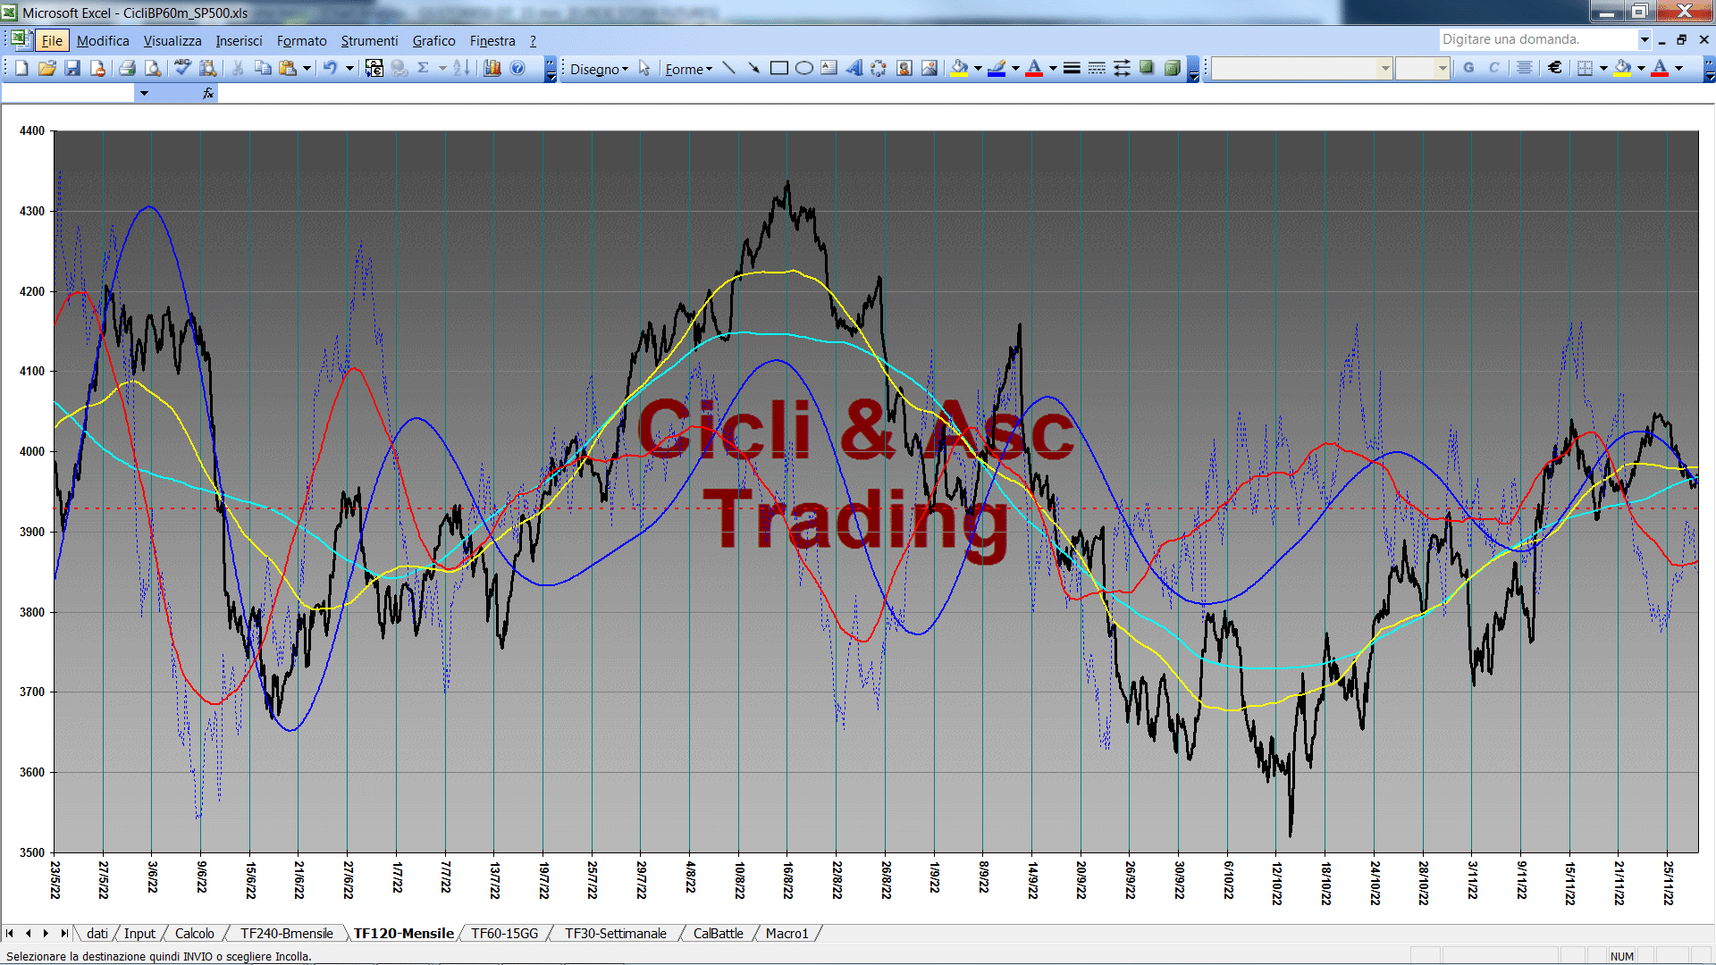Select the Oval drawing tool
Viewport: 1716px width, 965px height.
point(804,68)
